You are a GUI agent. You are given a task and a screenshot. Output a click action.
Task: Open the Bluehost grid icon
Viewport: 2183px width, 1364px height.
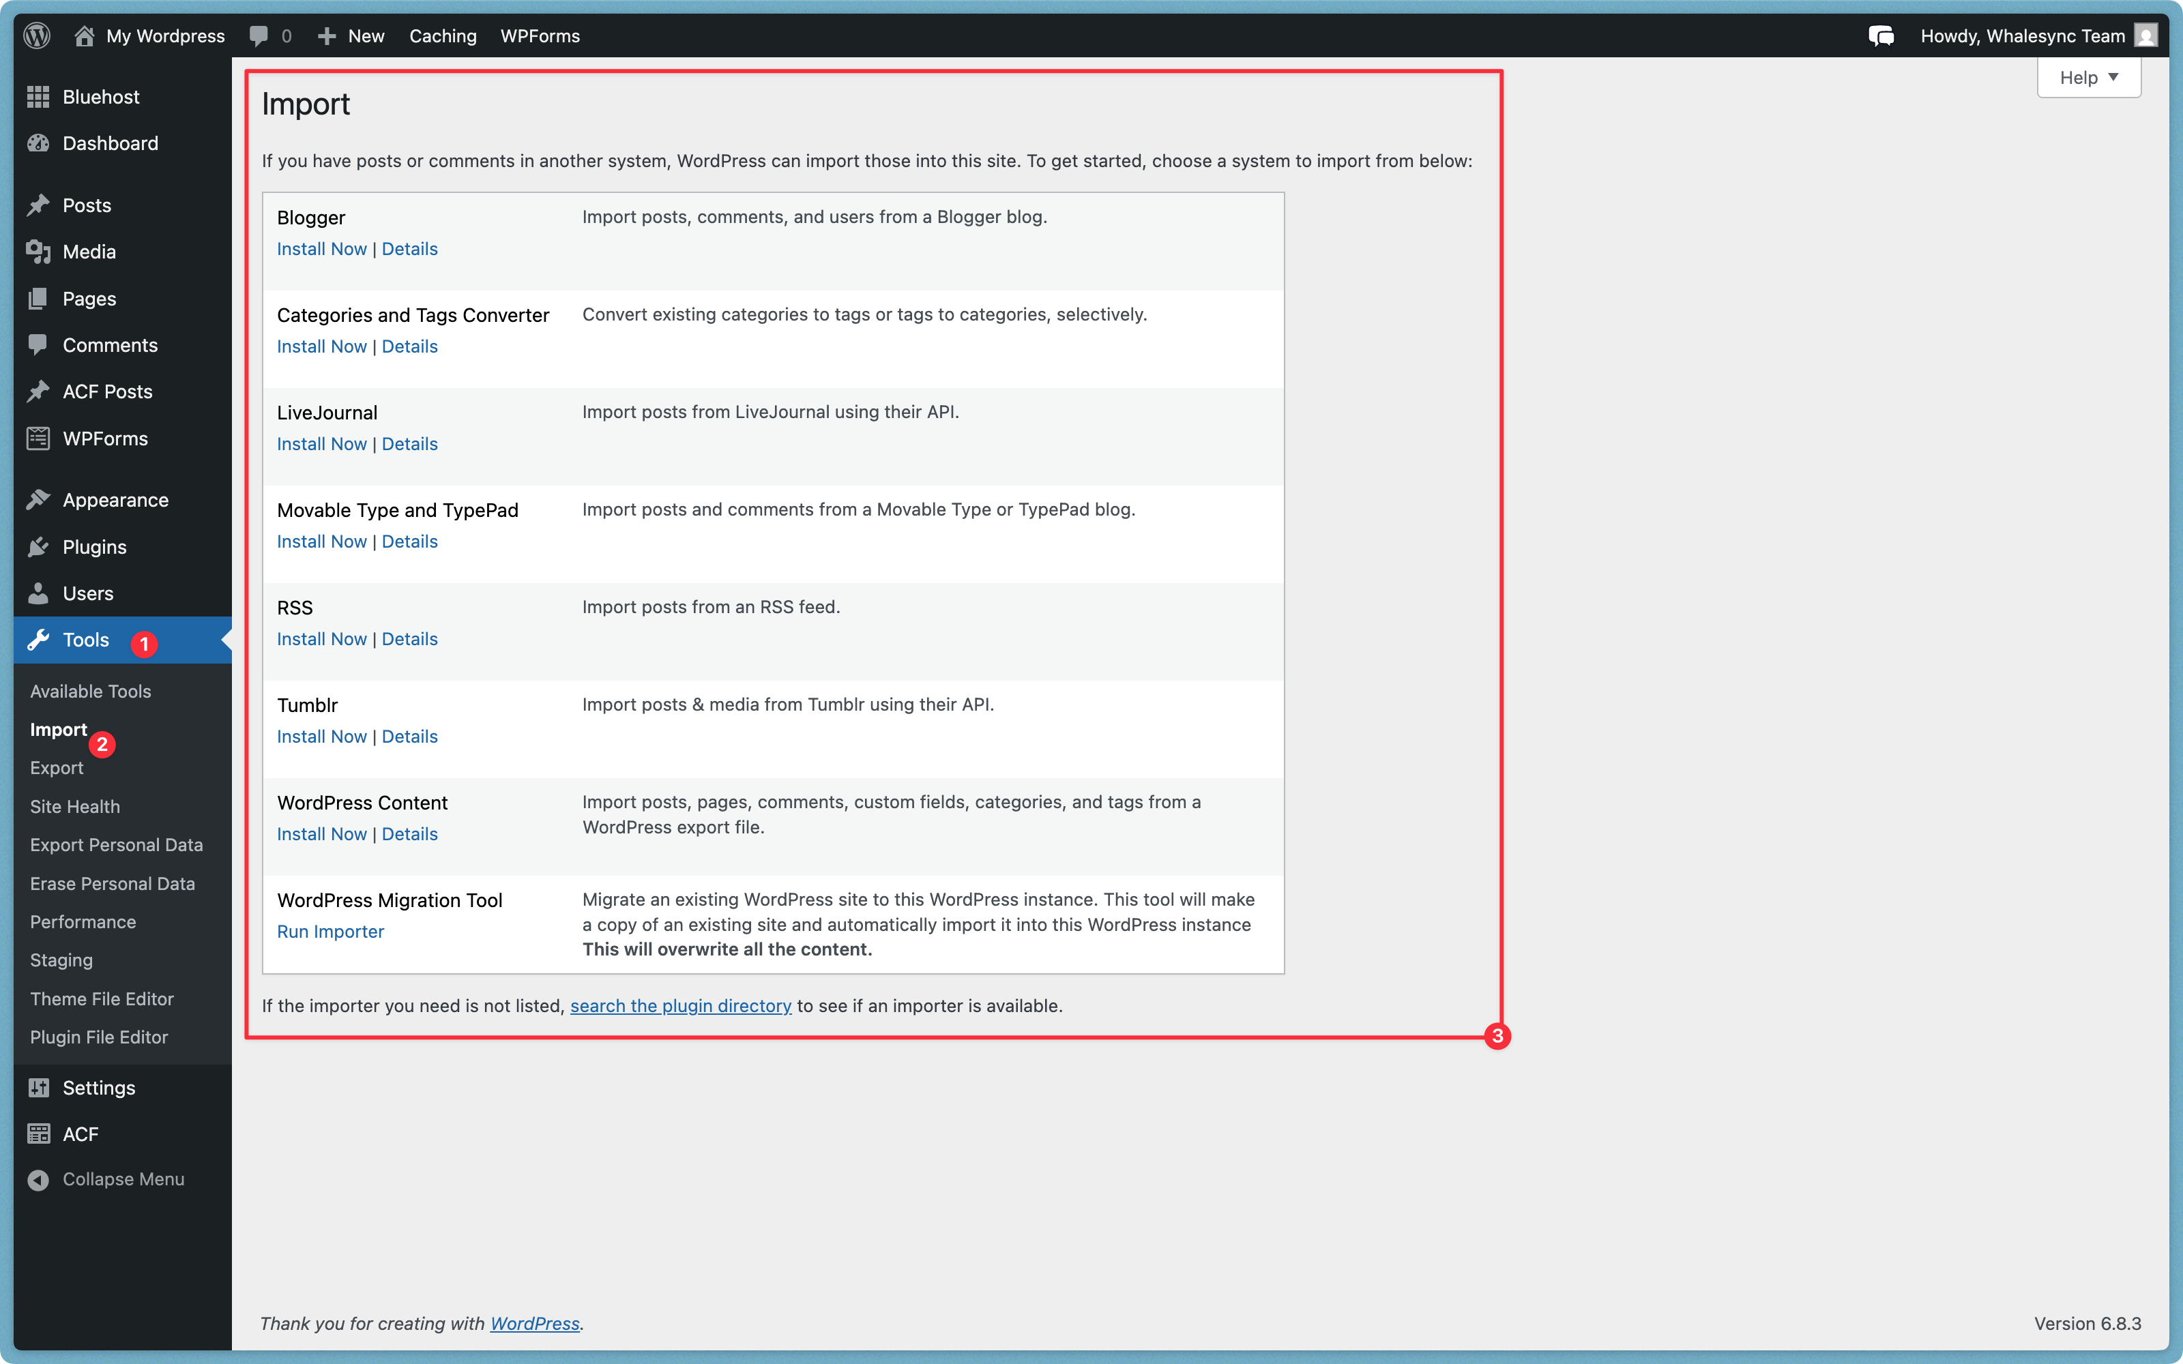tap(38, 97)
